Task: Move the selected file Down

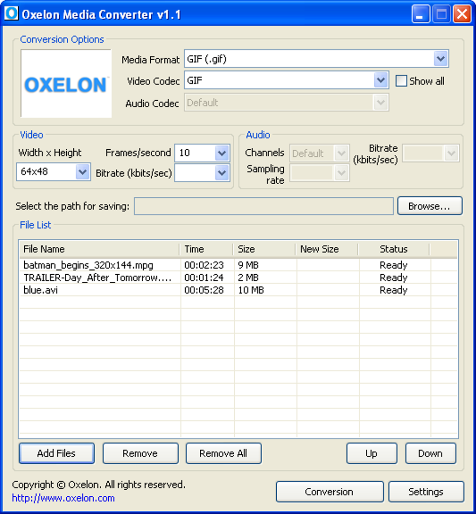Action: point(430,453)
